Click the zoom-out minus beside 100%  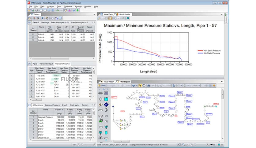click(x=78, y=145)
